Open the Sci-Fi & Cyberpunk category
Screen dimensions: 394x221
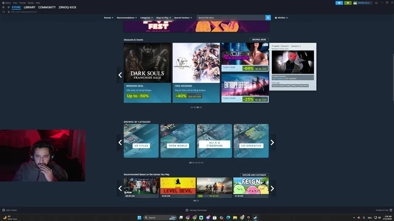tap(214, 141)
